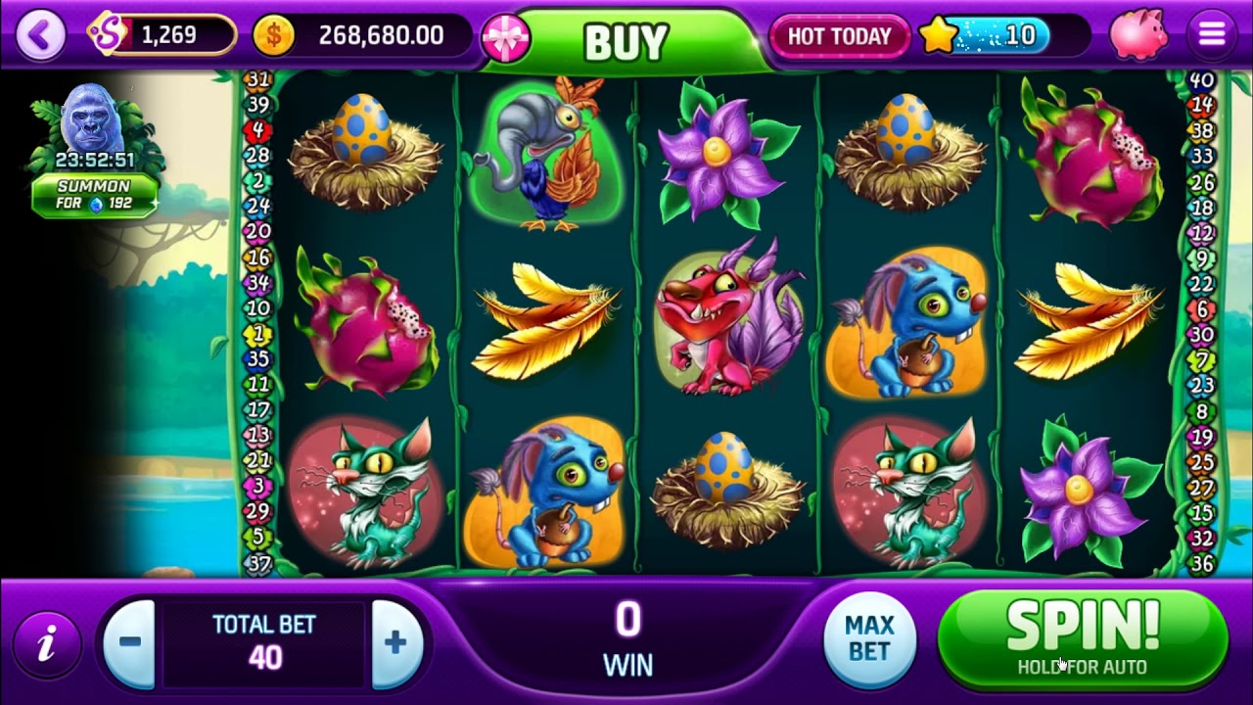
Task: Open the hamburger menu
Action: (1212, 35)
